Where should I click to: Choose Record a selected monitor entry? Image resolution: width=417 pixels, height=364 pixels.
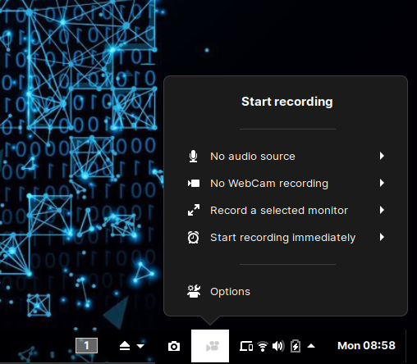[286, 210]
